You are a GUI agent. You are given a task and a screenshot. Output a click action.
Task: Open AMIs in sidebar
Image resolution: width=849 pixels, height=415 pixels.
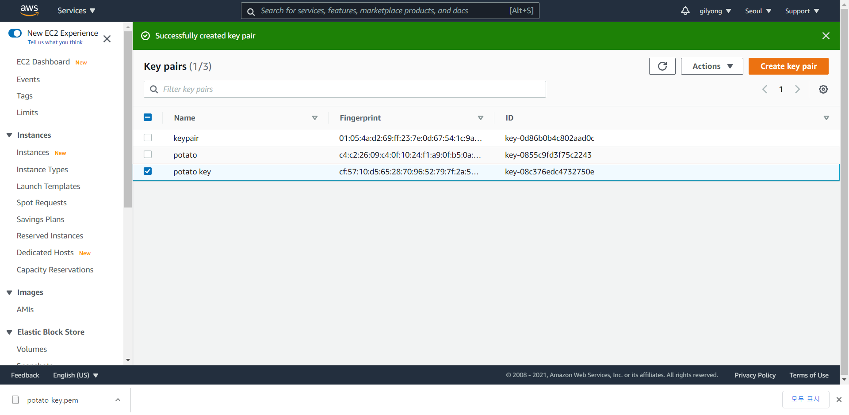click(25, 309)
